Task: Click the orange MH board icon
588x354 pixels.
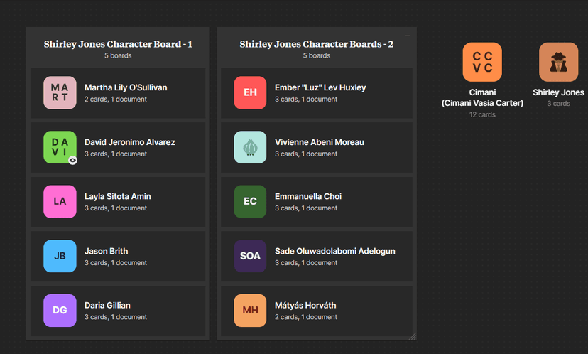Action: pos(250,311)
